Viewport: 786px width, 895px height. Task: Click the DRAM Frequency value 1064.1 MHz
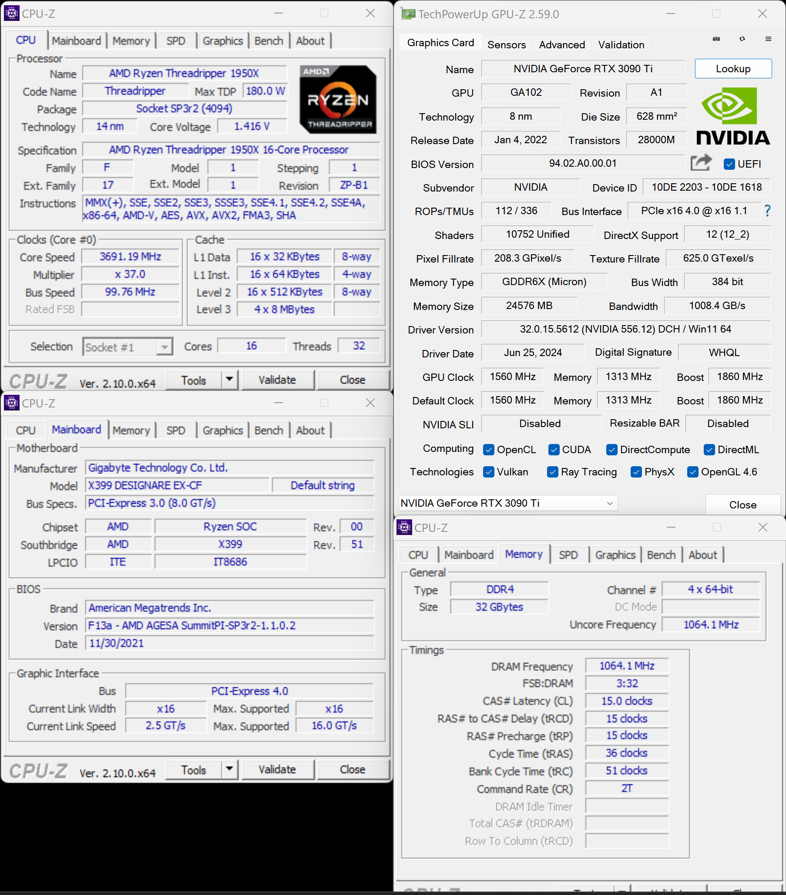pos(627,666)
